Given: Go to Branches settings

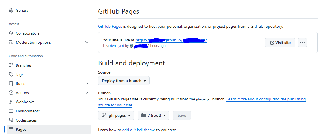Looking at the screenshot, I should pyautogui.click(x=49, y=65).
